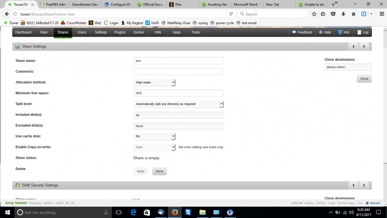387x218 pixels.
Task: Switch to Firefox on the taskbar
Action: click(175, 212)
